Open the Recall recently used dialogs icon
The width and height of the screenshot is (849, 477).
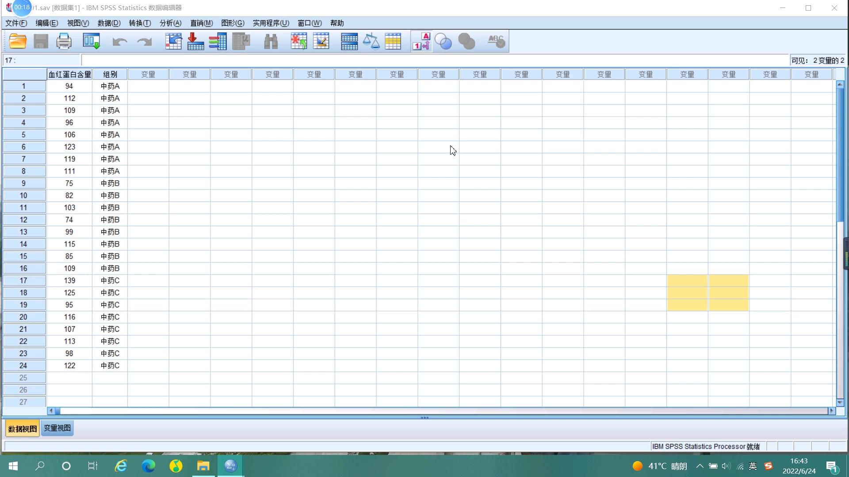[x=92, y=42]
